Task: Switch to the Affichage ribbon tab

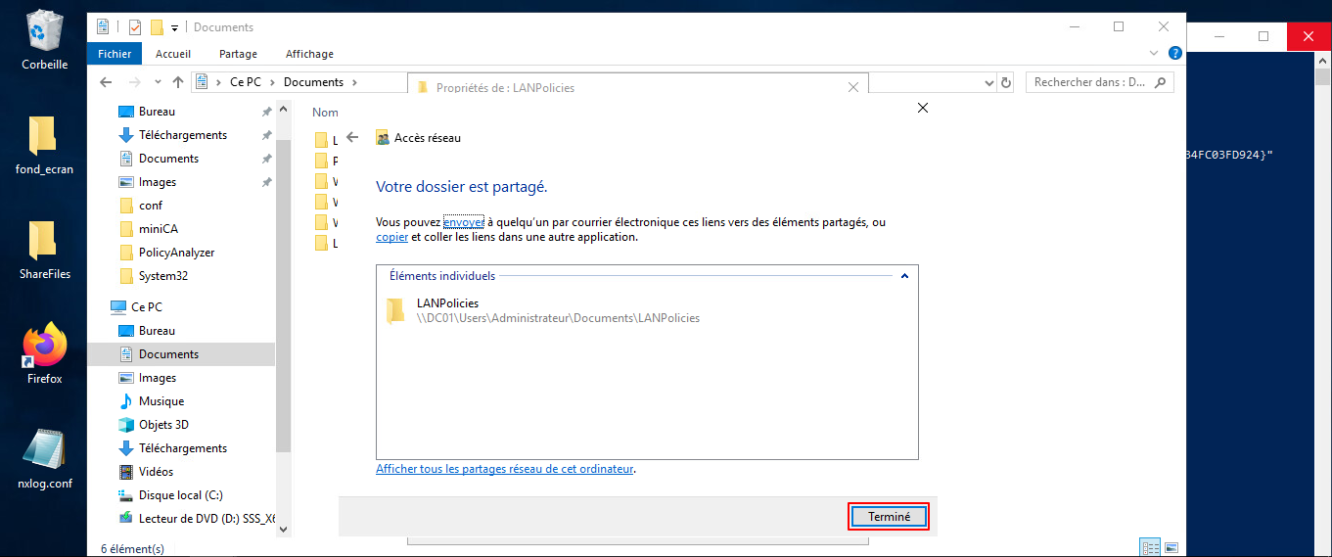Action: [x=309, y=54]
